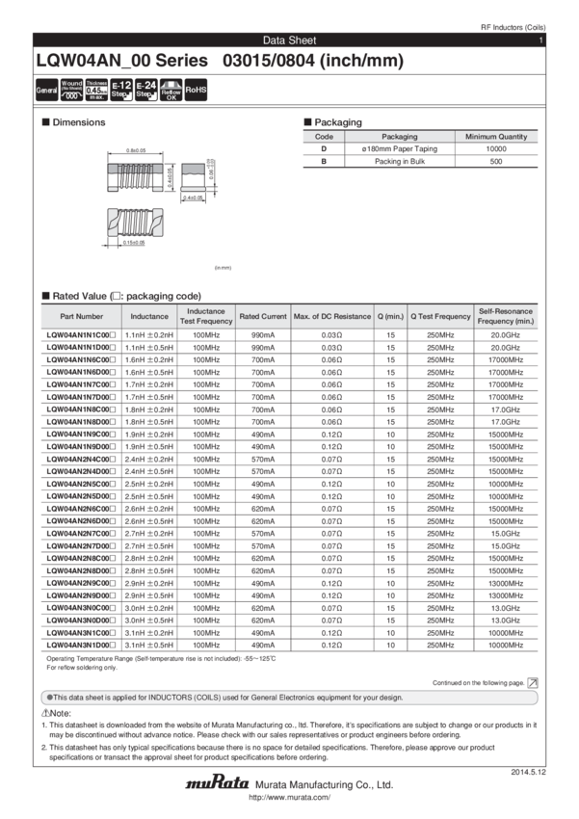Click the warning triangle beside Note

point(45,713)
